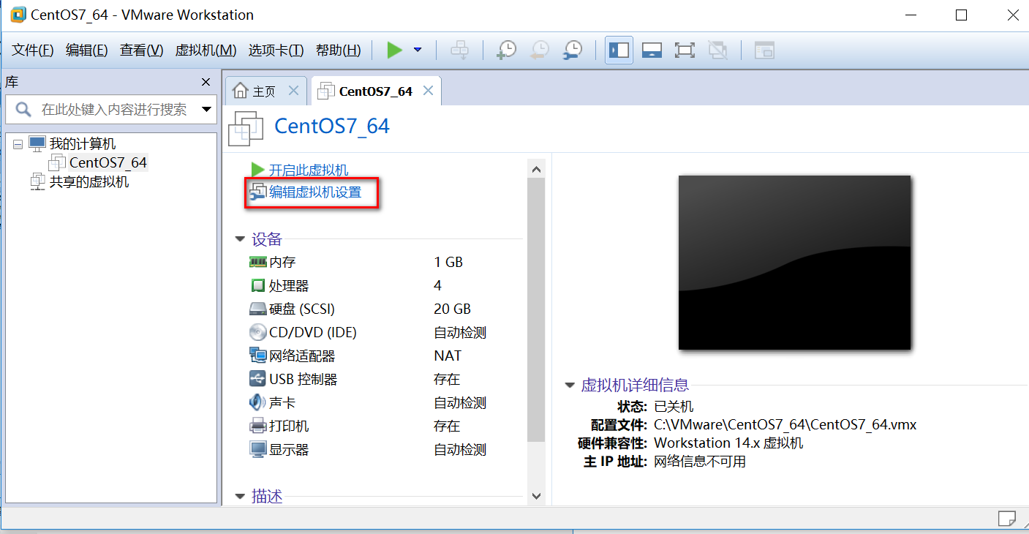Click the large CentOS7_64 VM title icon
The image size is (1029, 534).
(x=246, y=129)
